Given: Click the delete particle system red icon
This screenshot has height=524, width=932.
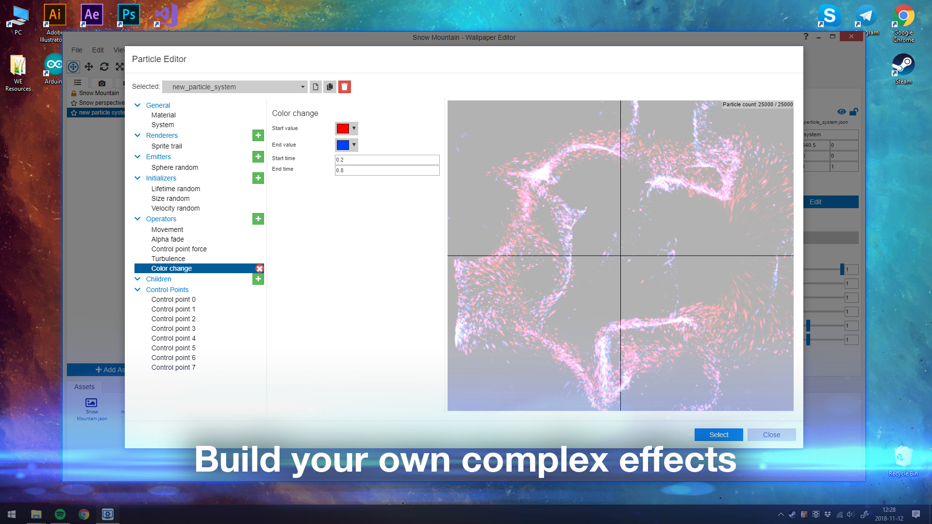Looking at the screenshot, I should (x=344, y=87).
